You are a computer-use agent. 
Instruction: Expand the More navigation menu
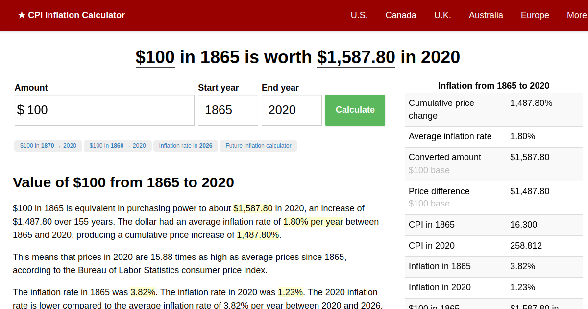(x=577, y=15)
